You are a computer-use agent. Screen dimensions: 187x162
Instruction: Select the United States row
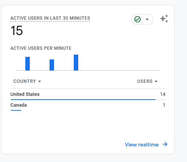tap(88, 94)
